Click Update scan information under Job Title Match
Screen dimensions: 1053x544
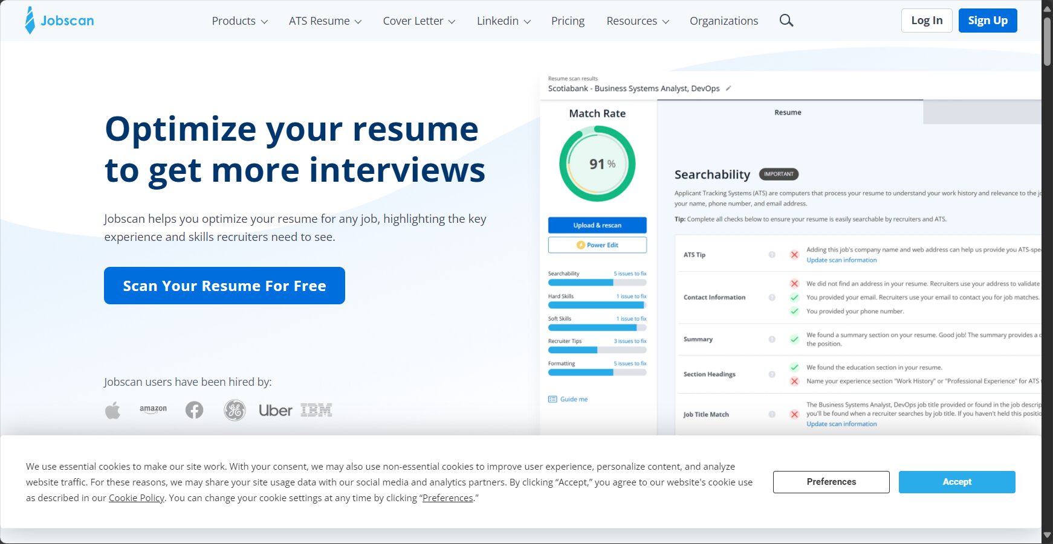[841, 424]
